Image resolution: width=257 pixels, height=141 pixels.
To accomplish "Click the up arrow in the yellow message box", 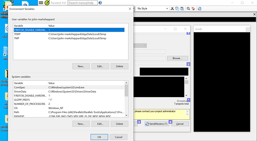I will click(187, 111).
